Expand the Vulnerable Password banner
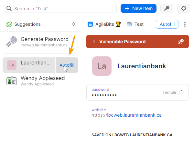The width and height of the screenshot is (194, 145). 94,42
